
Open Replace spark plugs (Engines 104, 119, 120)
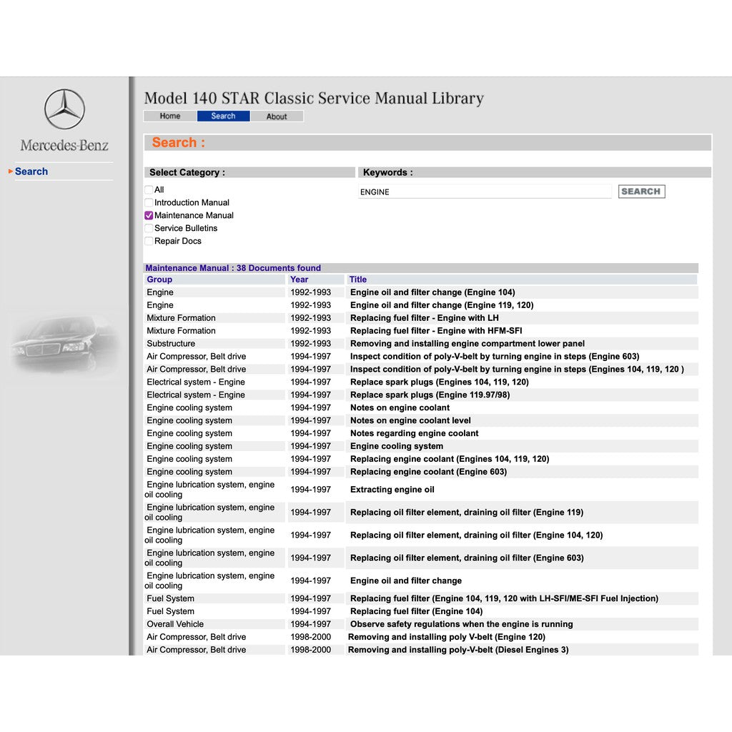[x=440, y=382]
